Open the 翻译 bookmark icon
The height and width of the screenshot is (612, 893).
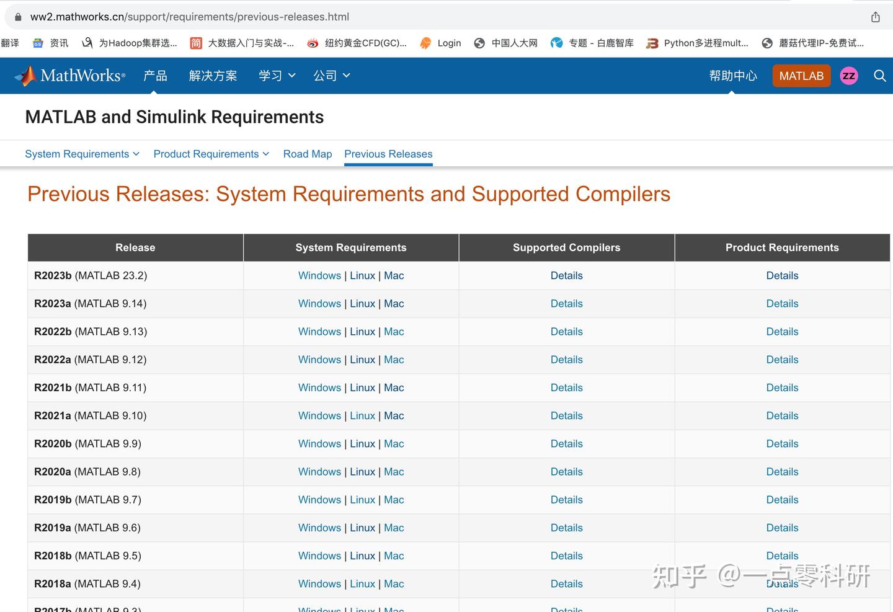coord(11,43)
